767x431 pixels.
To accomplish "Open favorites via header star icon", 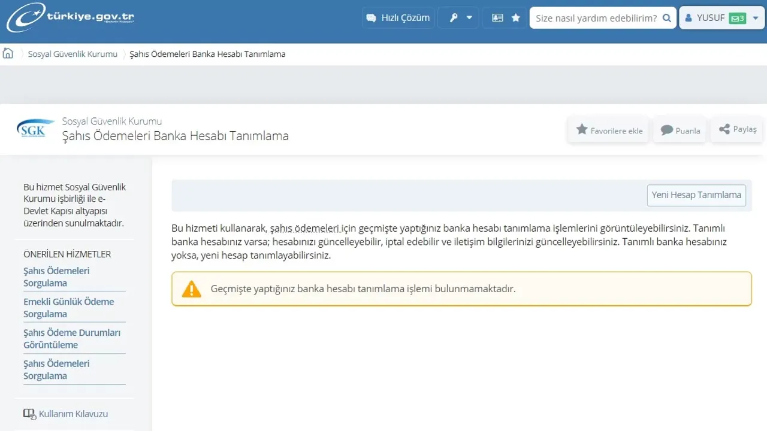I will coord(515,18).
